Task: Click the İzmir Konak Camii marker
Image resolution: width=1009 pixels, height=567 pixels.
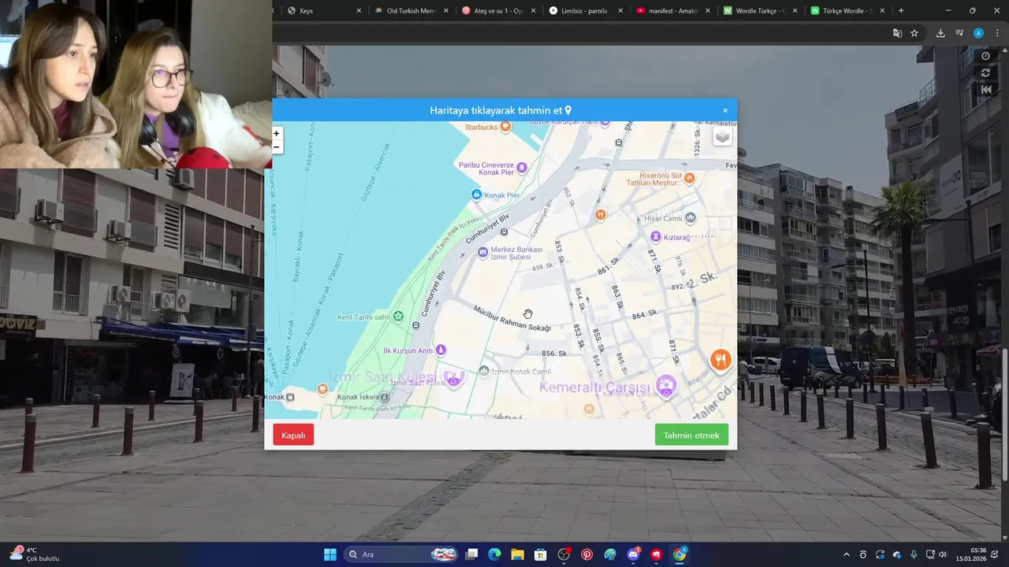Action: (x=485, y=371)
